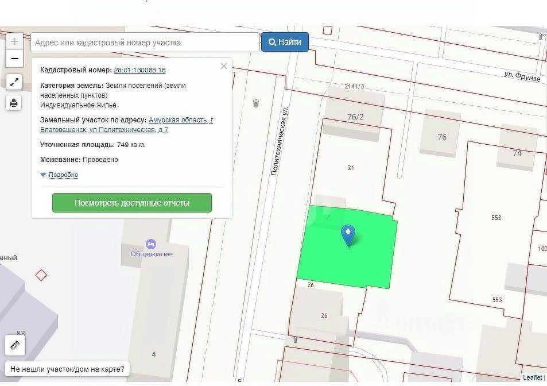The height and width of the screenshot is (386, 547).
Task: Click the Уточненная площадь 749 кв.м. text
Action: (93, 145)
